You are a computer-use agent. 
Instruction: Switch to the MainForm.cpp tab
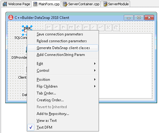[x=46, y=4]
